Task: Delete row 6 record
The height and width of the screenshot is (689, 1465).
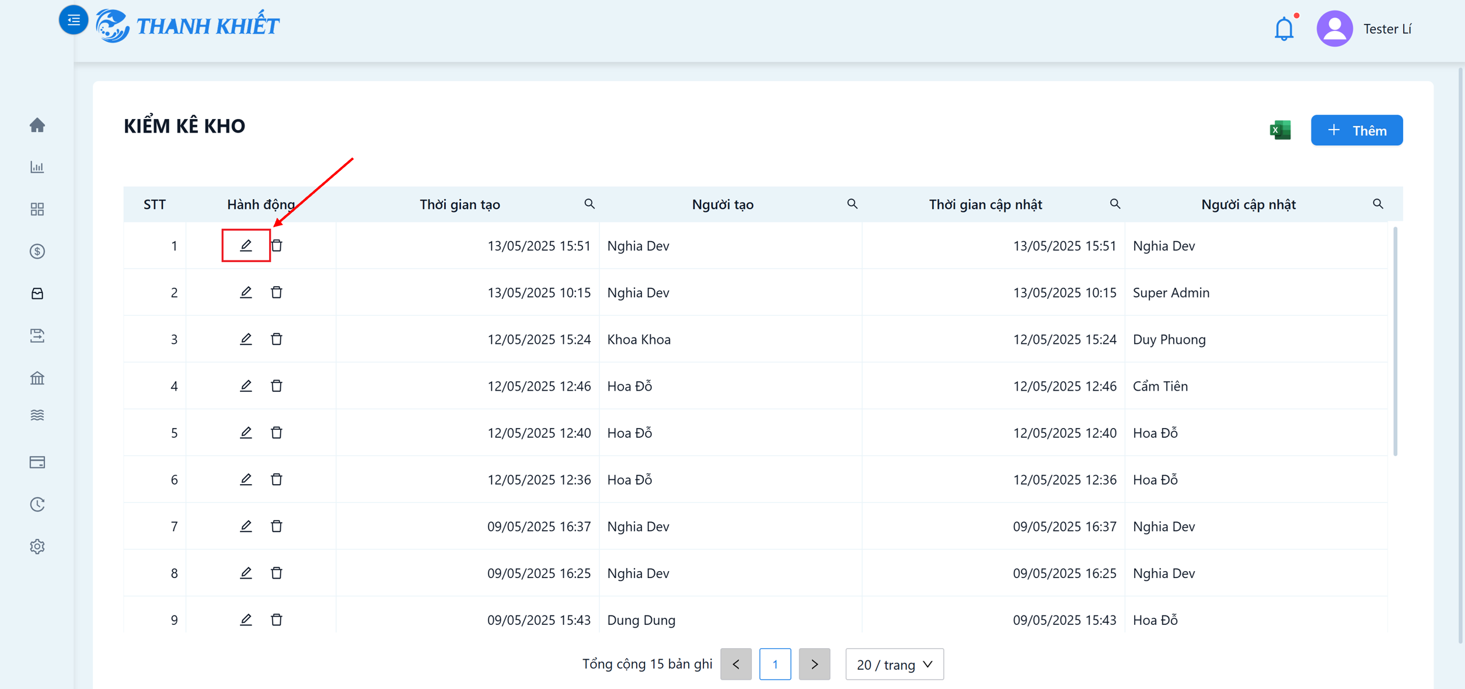Action: pyautogui.click(x=277, y=479)
